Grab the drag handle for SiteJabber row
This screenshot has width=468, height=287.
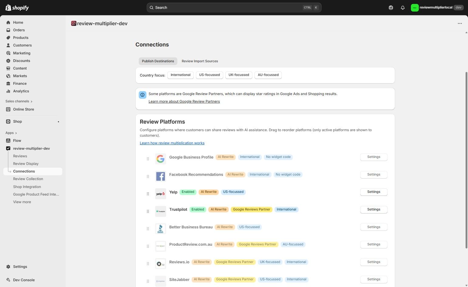(148, 281)
